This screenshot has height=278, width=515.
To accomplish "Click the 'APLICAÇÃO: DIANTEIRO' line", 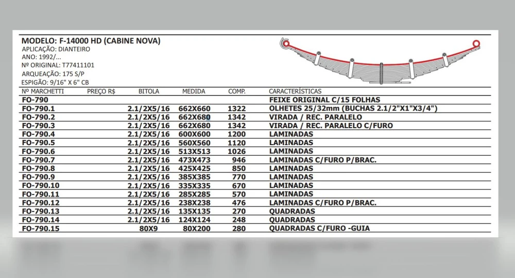I will (x=56, y=49).
